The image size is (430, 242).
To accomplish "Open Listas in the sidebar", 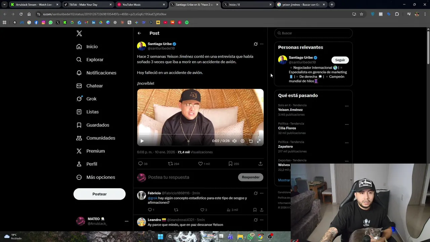I will click(88, 112).
